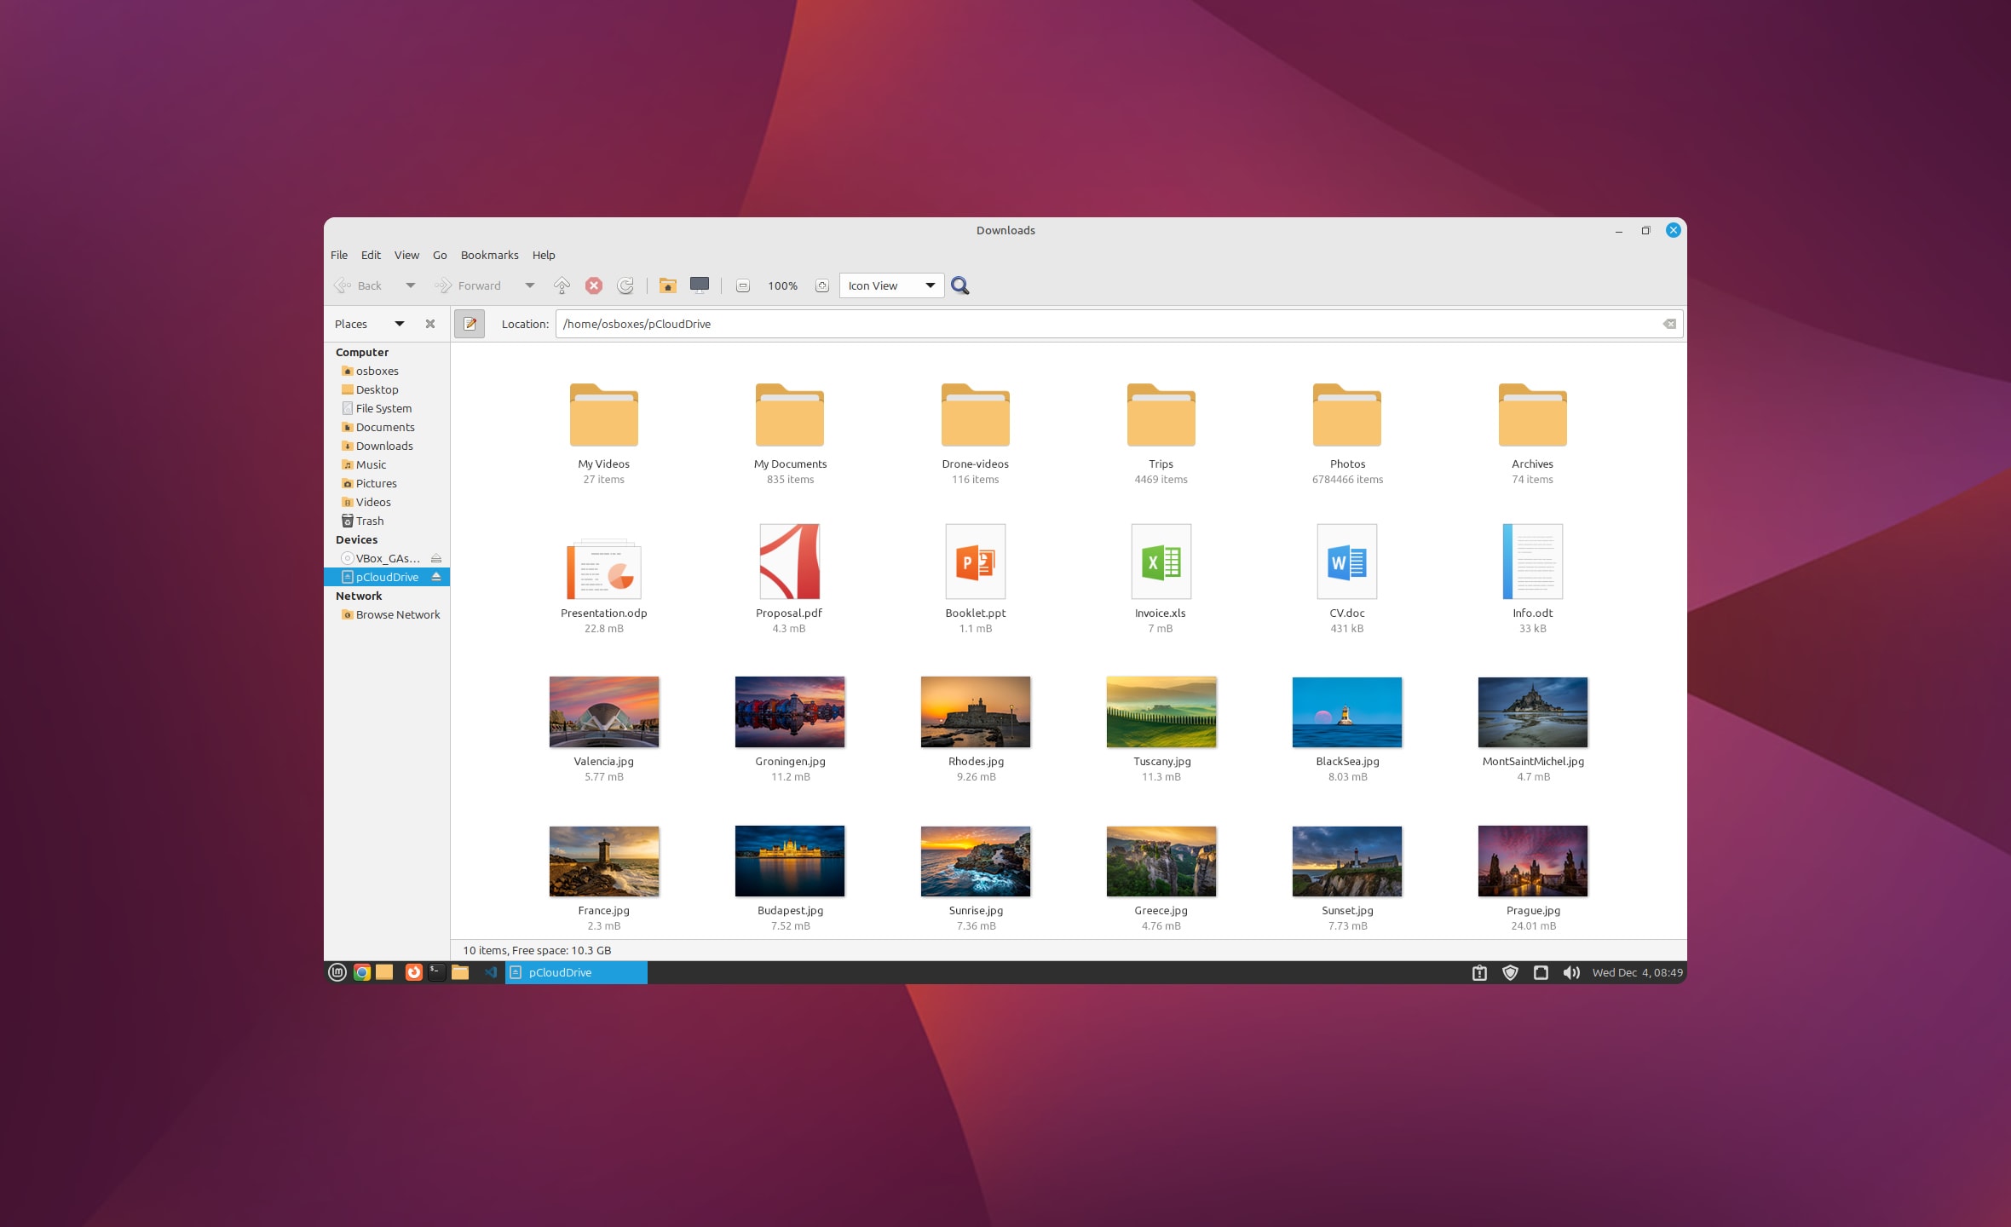The width and height of the screenshot is (2011, 1227).
Task: Close the Places side pane
Action: coord(429,324)
